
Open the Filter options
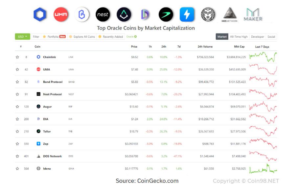point(36,37)
